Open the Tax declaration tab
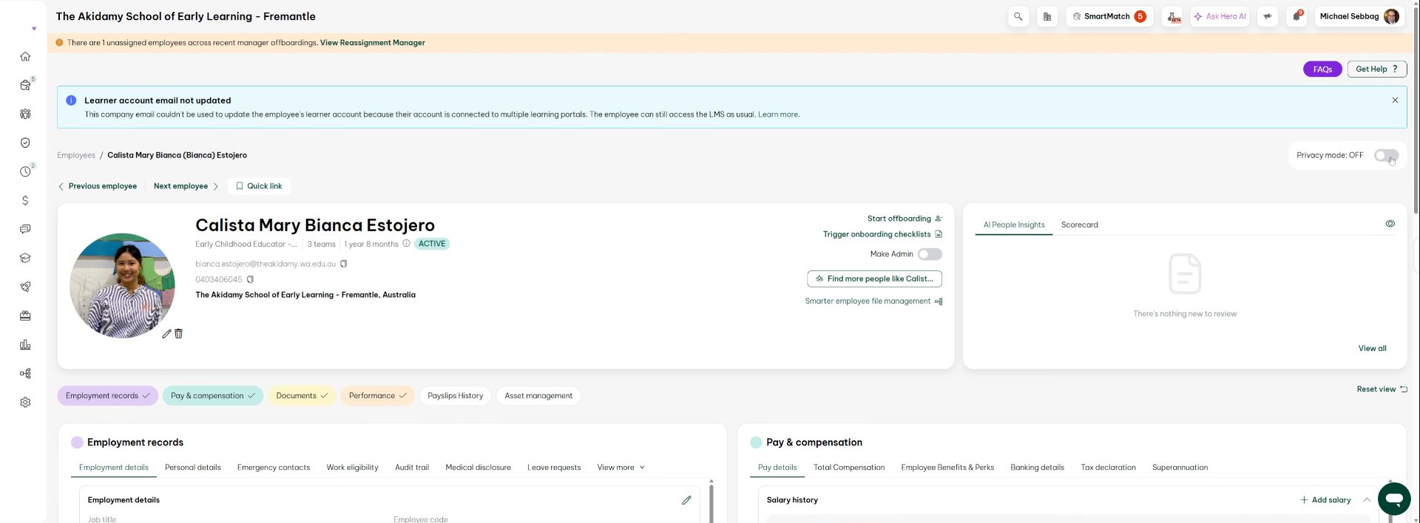 coord(1109,468)
